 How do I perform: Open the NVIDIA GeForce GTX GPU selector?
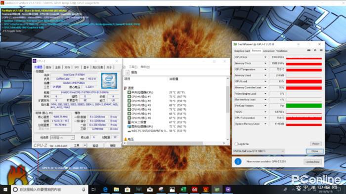point(259,151)
